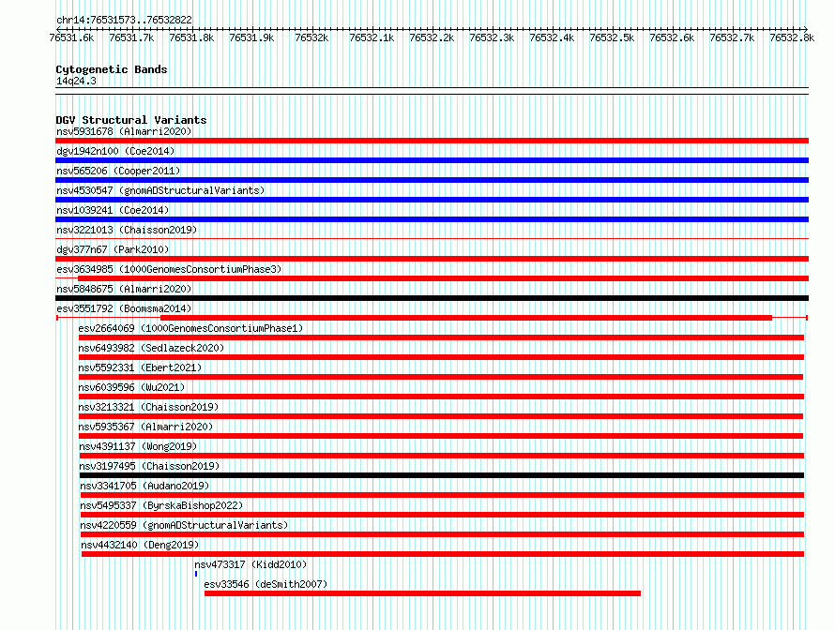Click the DGV Structural Variants track heading
Screen dimensions: 835x630
point(131,120)
